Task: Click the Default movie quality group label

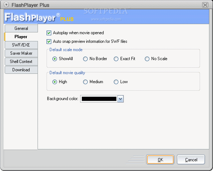Action: pos(67,73)
